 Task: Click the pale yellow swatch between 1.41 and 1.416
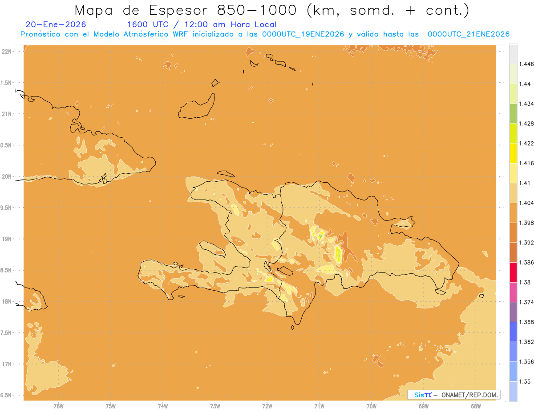tap(513, 173)
